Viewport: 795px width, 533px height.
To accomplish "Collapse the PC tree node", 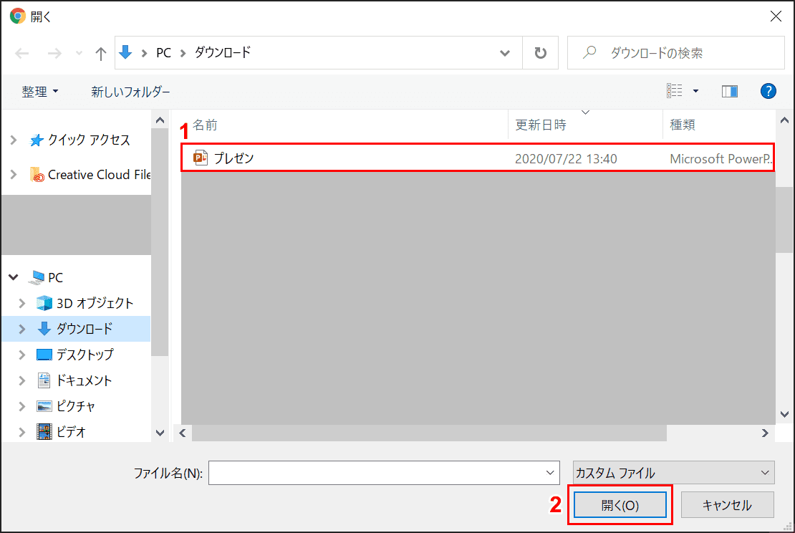I will (14, 277).
